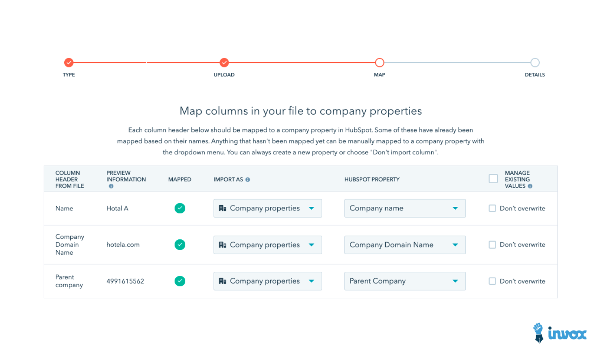This screenshot has height=351, width=595.
Task: Click the 'Map columns in your file' heading
Action: pyautogui.click(x=301, y=111)
